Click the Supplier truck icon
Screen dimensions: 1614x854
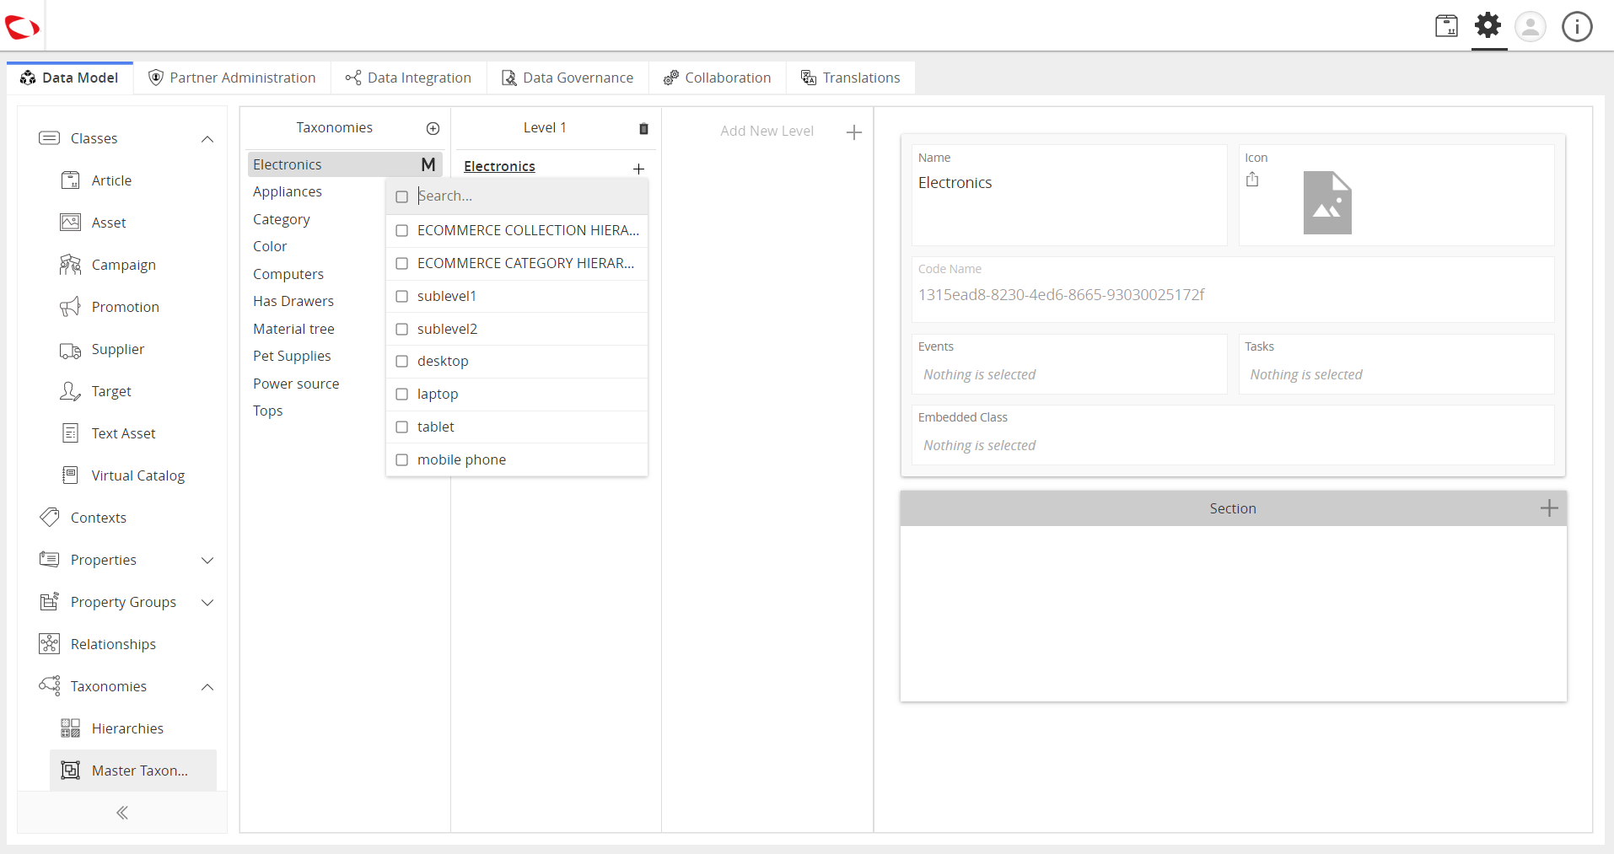[71, 350]
